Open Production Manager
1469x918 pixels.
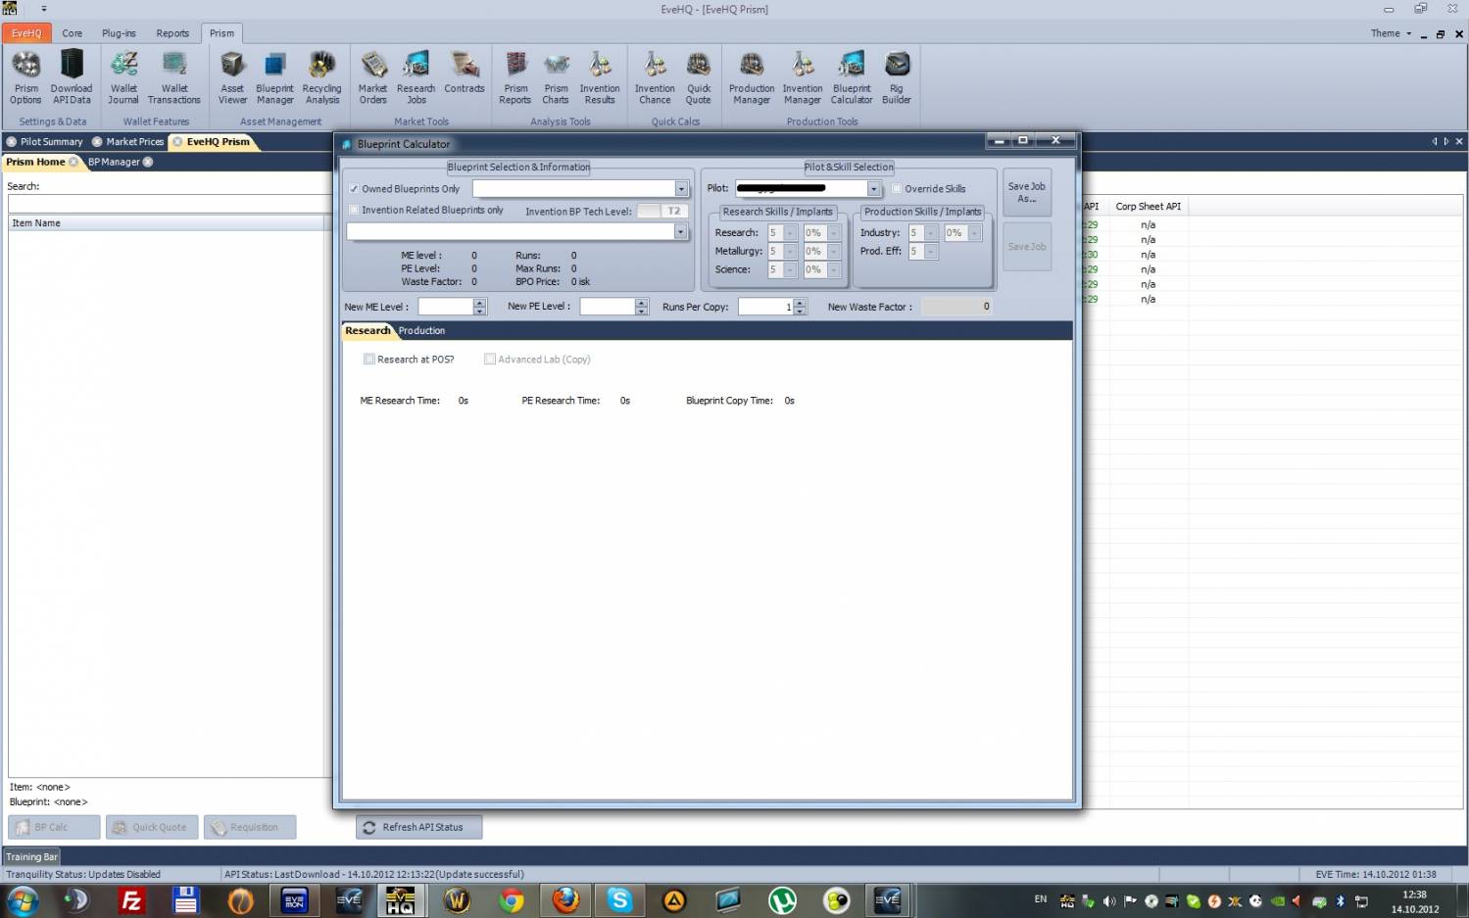752,77
